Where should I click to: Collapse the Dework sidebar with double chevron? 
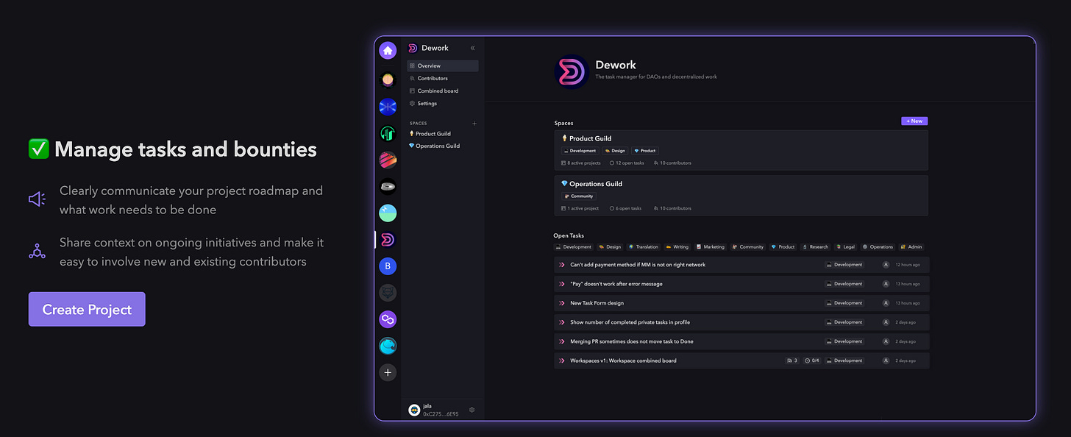click(x=472, y=48)
